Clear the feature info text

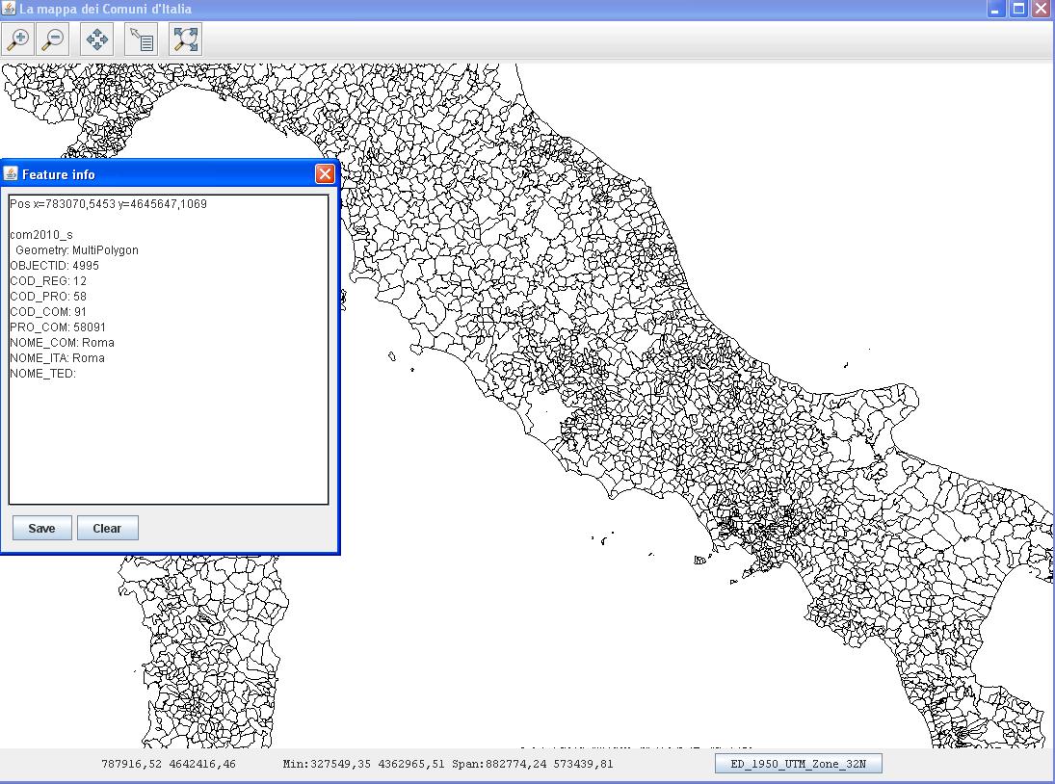[x=107, y=529]
